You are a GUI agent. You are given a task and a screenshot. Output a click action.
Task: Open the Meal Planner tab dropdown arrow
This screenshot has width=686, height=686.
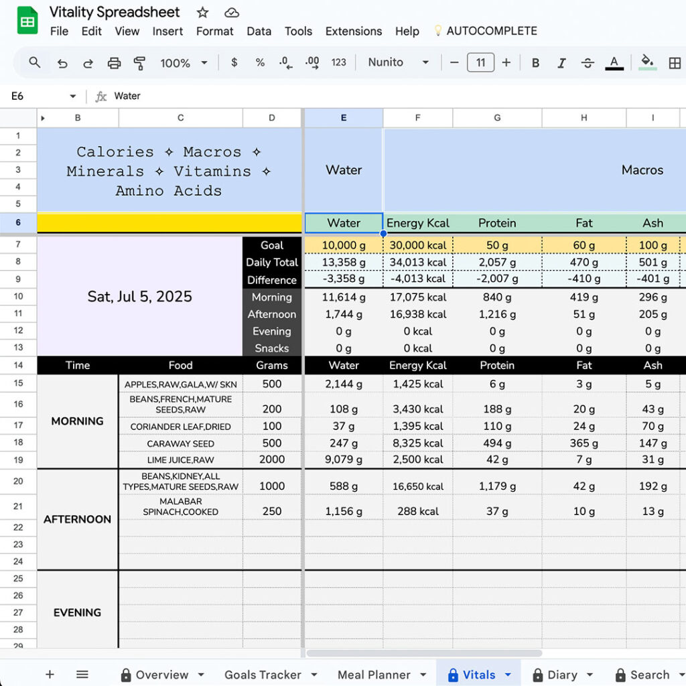pyautogui.click(x=423, y=675)
